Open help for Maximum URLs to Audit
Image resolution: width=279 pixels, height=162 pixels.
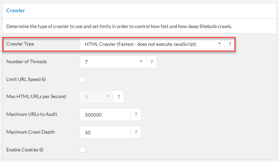point(136,115)
